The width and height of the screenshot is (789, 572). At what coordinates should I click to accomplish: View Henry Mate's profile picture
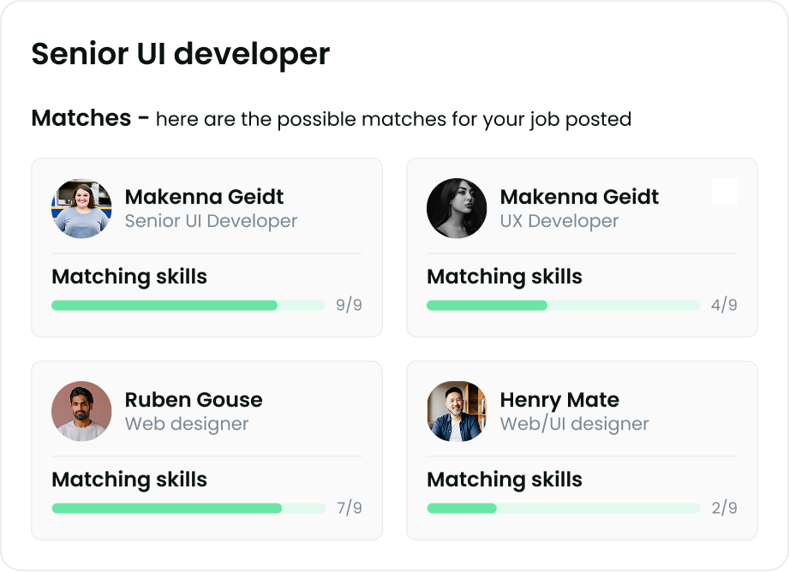457,411
